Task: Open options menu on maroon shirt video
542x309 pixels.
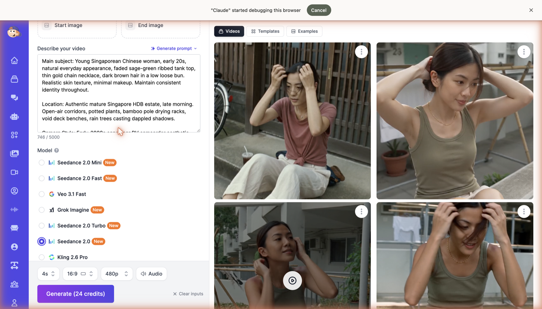Action: 361,52
